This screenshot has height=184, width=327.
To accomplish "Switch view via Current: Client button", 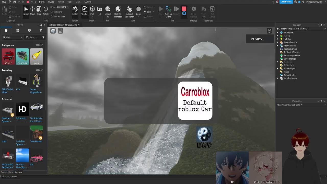I will pos(168,12).
